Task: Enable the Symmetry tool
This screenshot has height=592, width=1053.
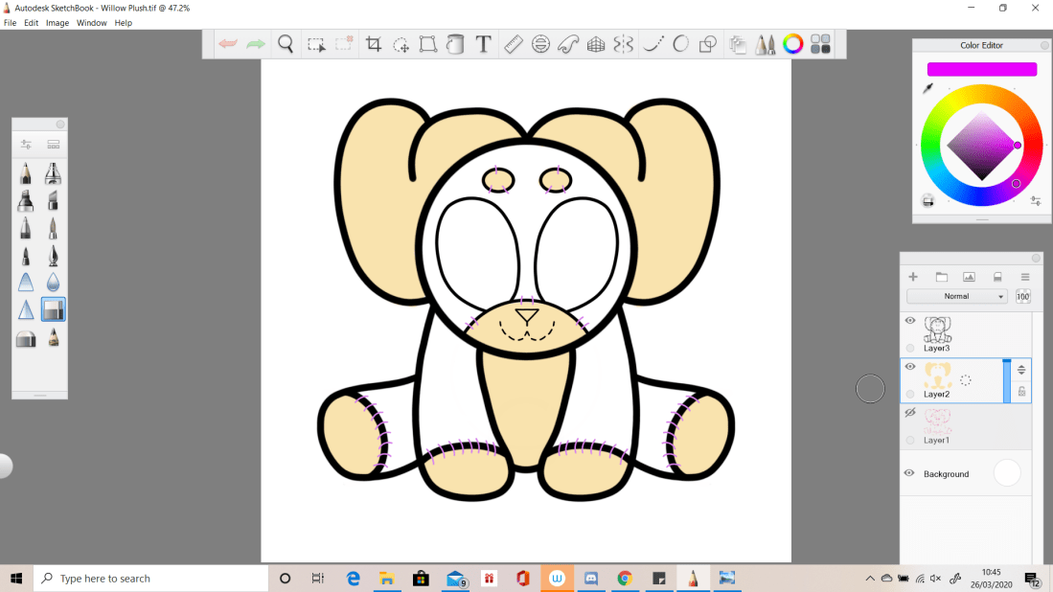Action: coord(624,44)
